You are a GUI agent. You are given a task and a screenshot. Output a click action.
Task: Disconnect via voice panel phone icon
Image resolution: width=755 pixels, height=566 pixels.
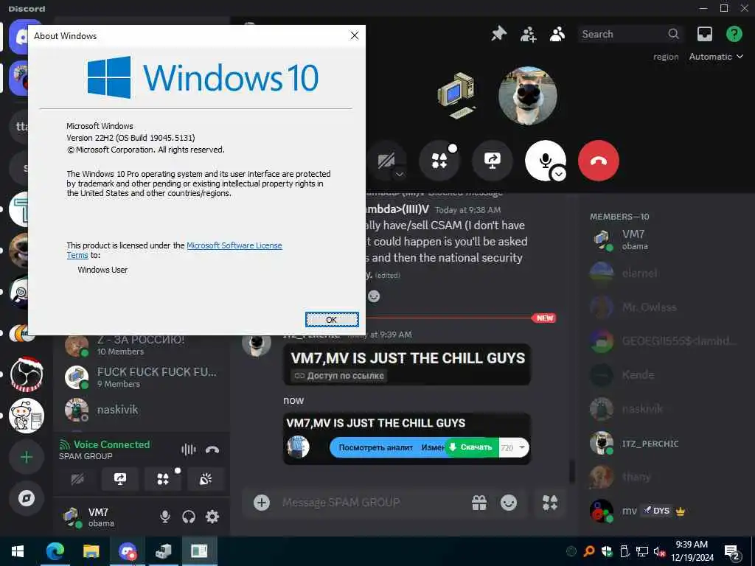pyautogui.click(x=212, y=450)
